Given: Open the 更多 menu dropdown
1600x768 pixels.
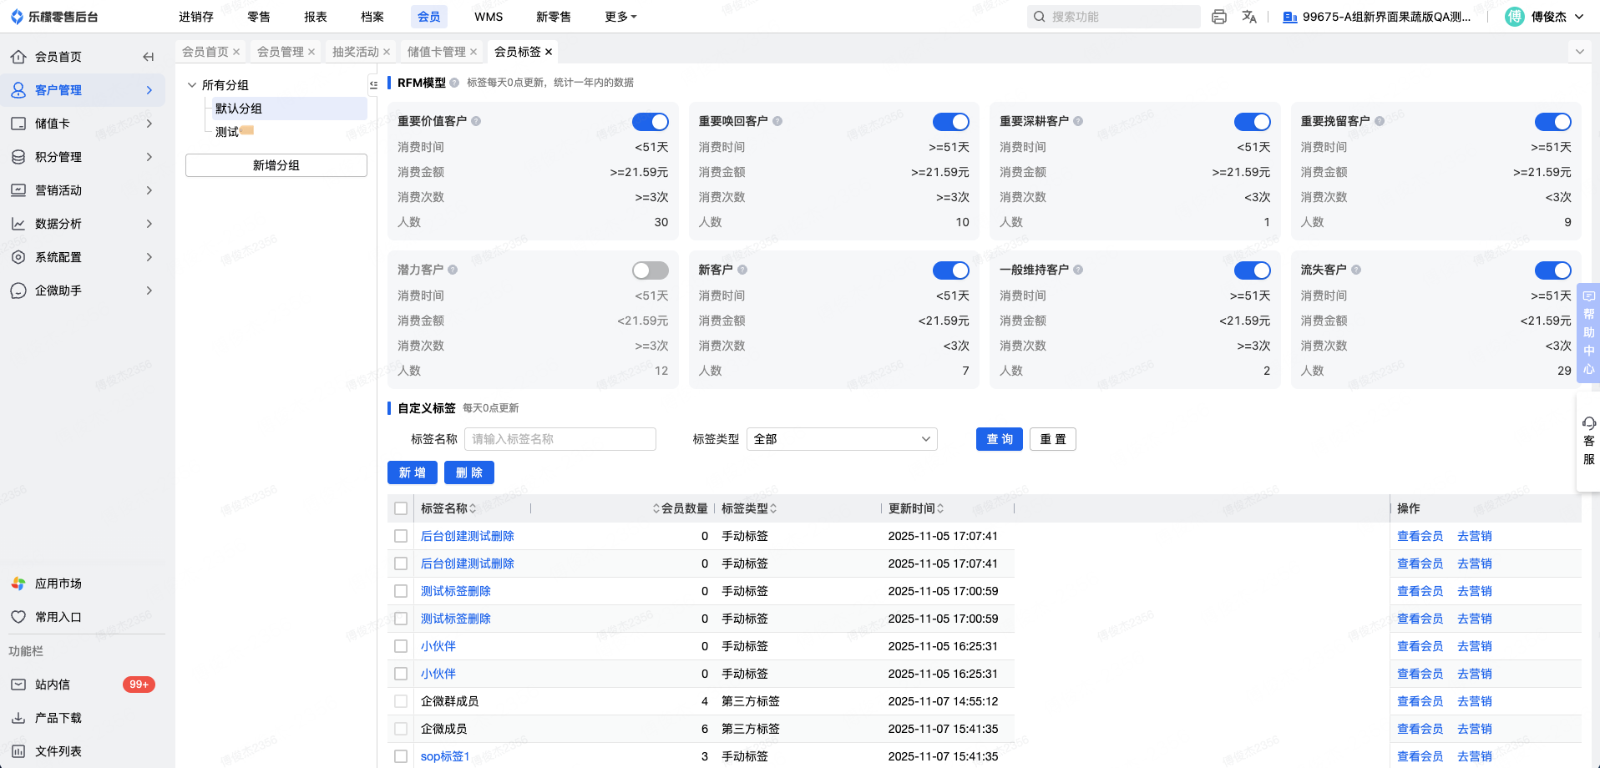Looking at the screenshot, I should click(x=620, y=17).
